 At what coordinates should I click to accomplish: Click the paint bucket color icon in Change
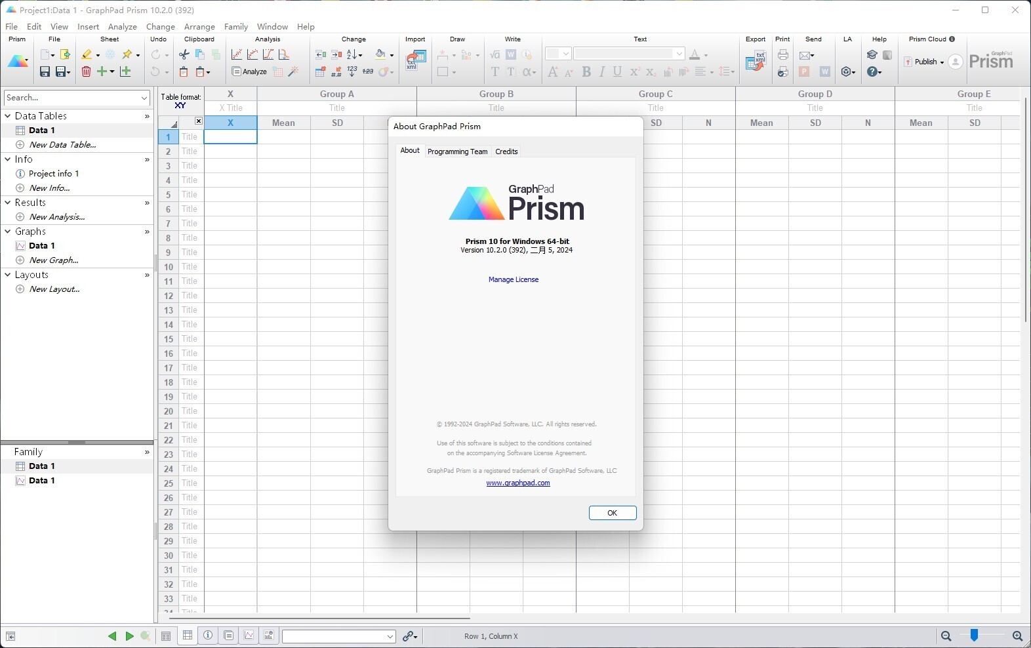(380, 55)
